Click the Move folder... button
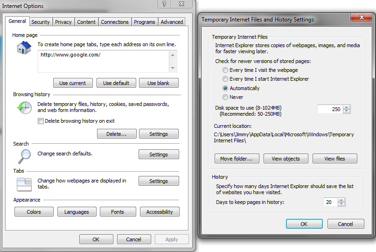Image resolution: width=376 pixels, height=252 pixels. tap(237, 159)
